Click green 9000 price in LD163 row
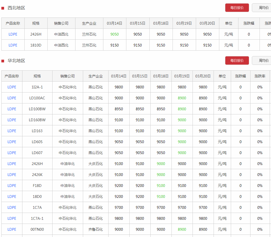The height and width of the screenshot is (237, 271). coord(182,131)
